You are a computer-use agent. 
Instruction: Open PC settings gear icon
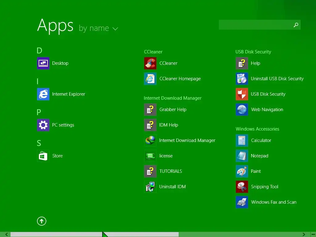point(43,125)
